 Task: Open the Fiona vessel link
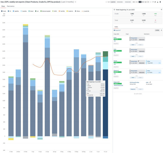pos(115,38)
